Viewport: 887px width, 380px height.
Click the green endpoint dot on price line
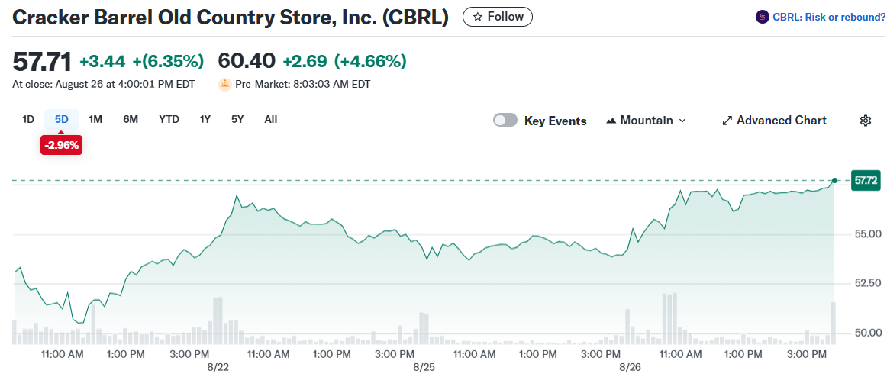coord(834,180)
